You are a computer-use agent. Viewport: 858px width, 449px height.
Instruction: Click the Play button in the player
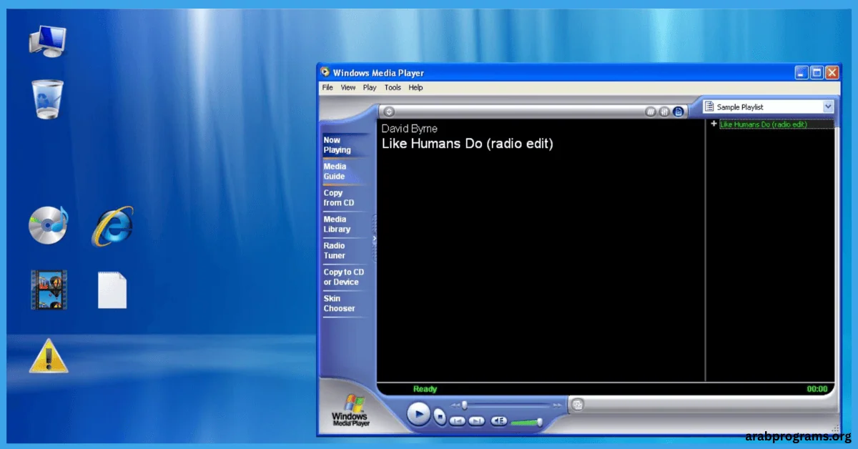[419, 414]
